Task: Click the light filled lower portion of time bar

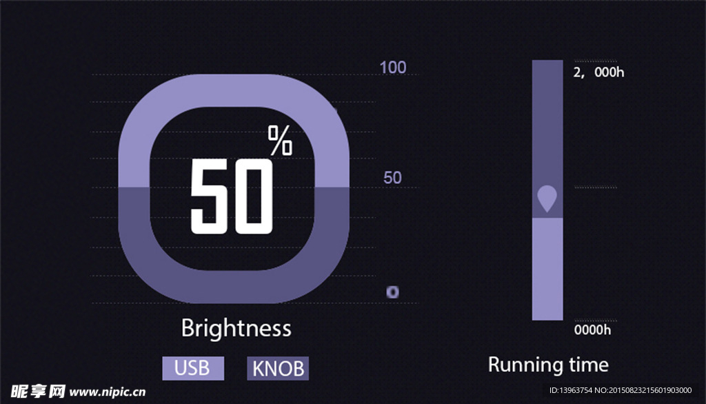Action: (547, 269)
